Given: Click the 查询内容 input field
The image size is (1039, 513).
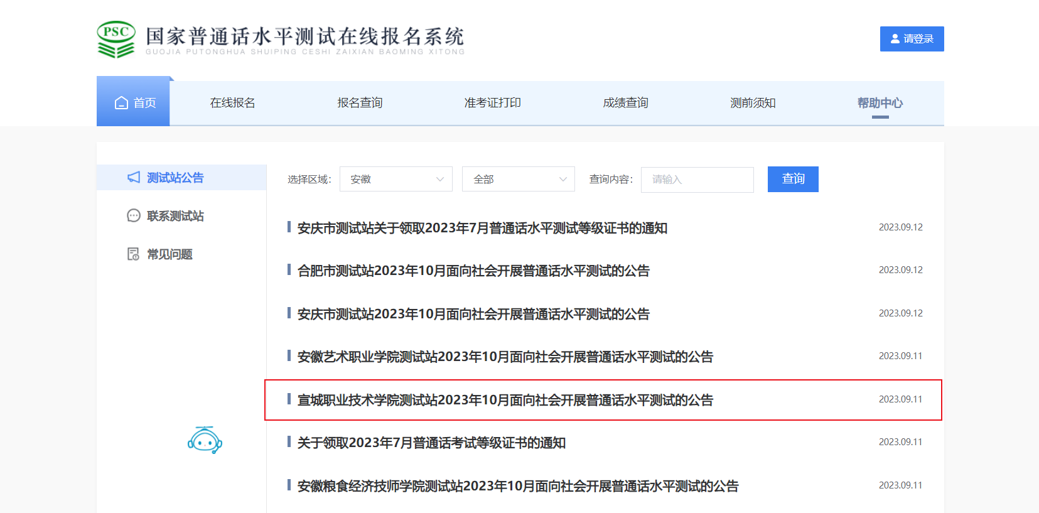Looking at the screenshot, I should (x=697, y=180).
